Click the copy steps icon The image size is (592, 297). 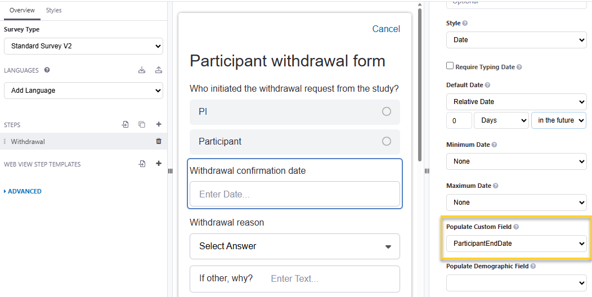[142, 124]
